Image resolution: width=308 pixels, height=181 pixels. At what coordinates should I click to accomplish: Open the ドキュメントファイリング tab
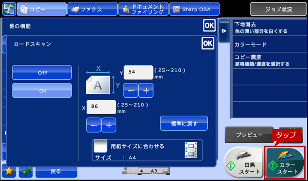click(143, 9)
